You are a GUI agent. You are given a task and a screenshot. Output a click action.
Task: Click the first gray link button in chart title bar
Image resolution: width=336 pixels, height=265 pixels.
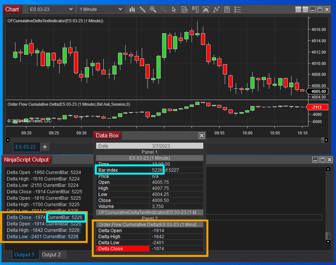pos(298,9)
